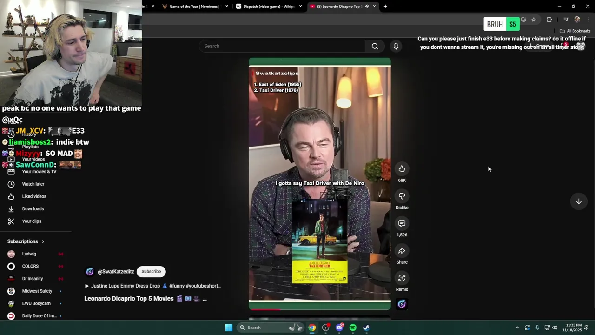Open Chrome from the taskbar
This screenshot has height=335, width=595.
coord(312,328)
